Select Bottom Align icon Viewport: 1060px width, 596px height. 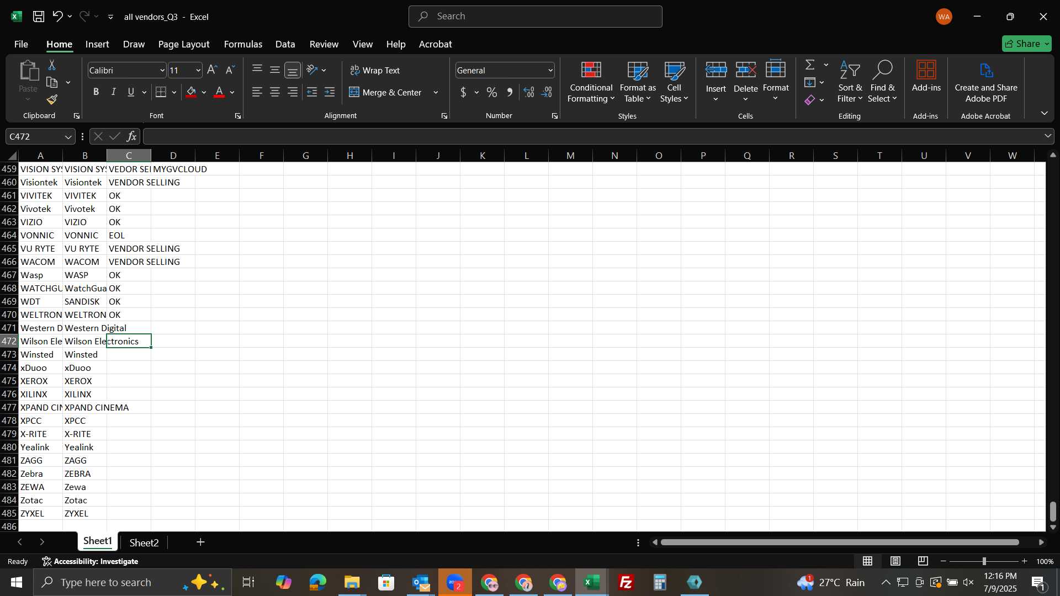tap(293, 70)
